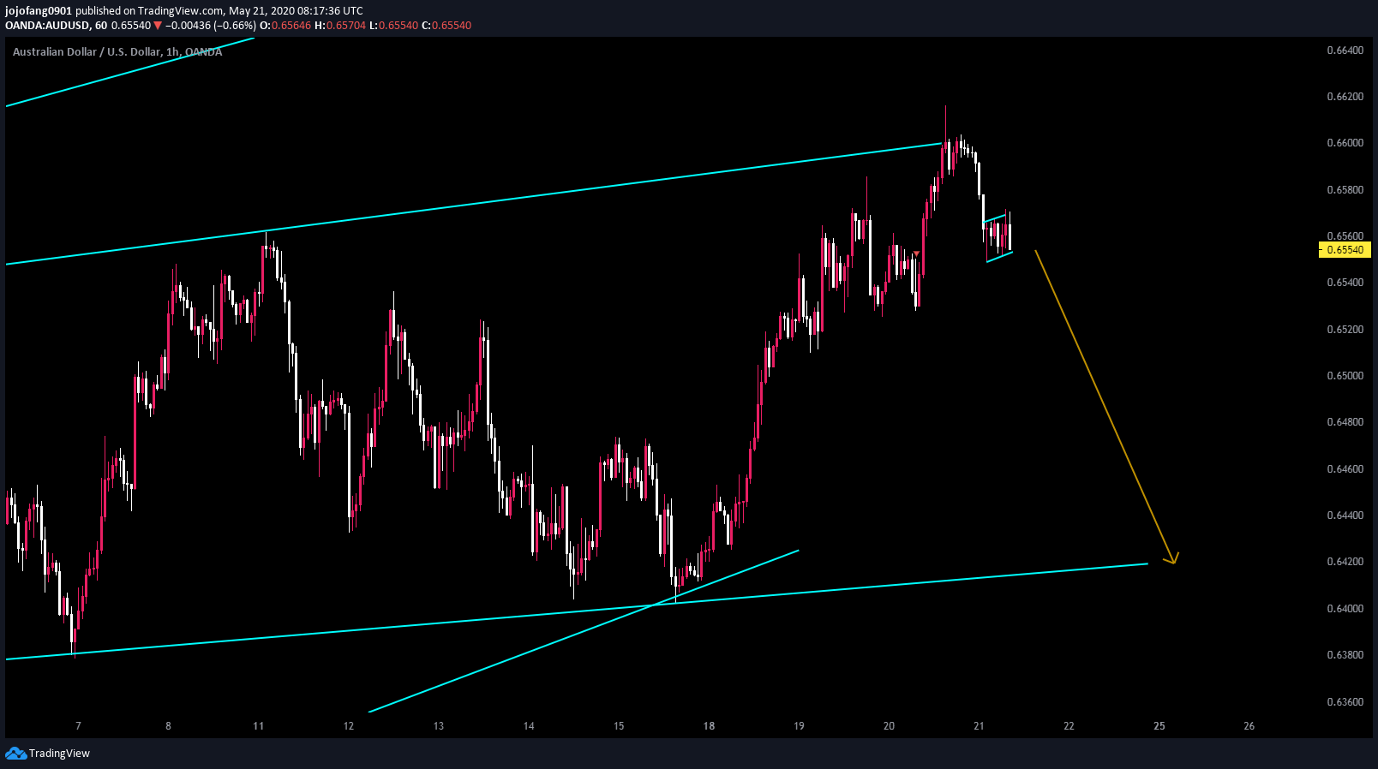Click the 0.65200 price axis label
This screenshot has width=1378, height=769.
(1345, 330)
